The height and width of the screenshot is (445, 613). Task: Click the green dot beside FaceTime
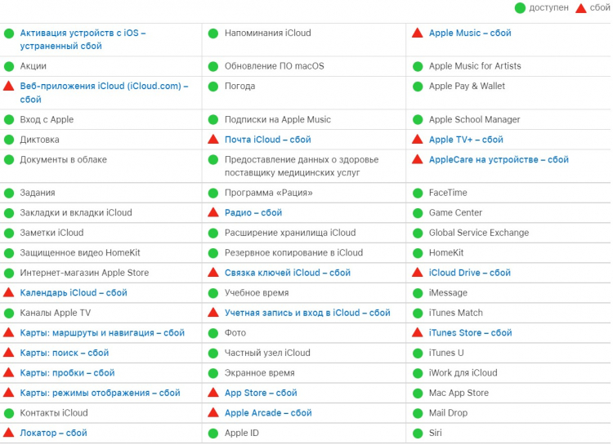[418, 193]
